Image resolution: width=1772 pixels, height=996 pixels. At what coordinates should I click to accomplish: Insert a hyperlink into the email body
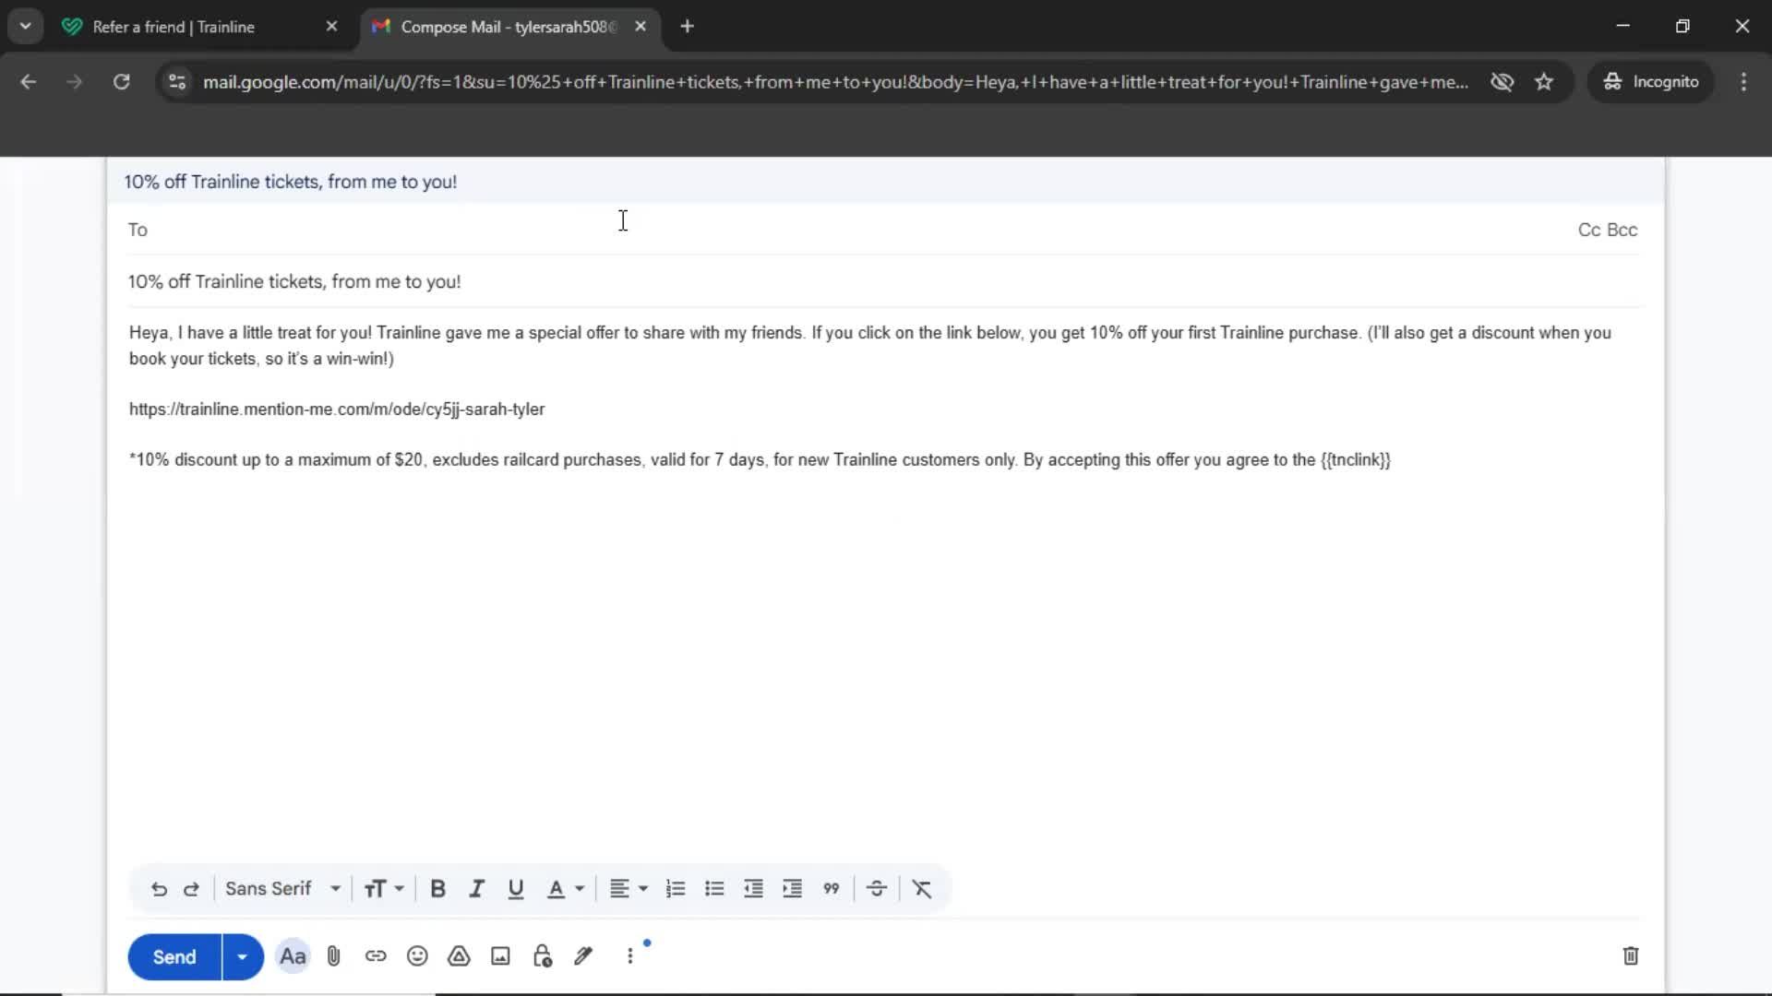[x=376, y=956]
